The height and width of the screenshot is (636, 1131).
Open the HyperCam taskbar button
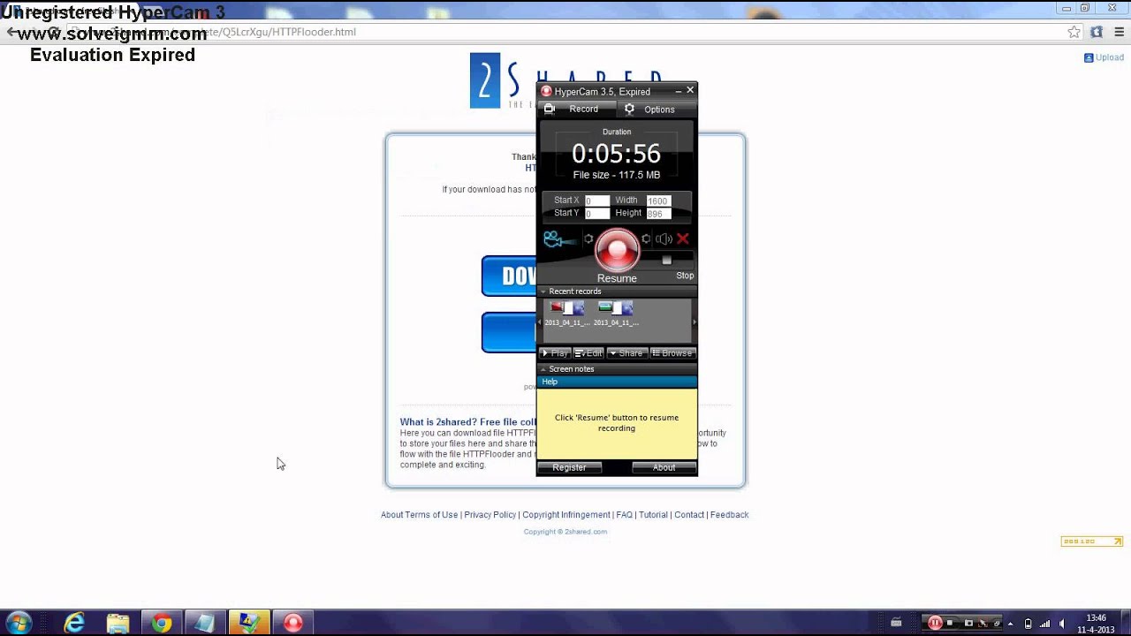293,623
